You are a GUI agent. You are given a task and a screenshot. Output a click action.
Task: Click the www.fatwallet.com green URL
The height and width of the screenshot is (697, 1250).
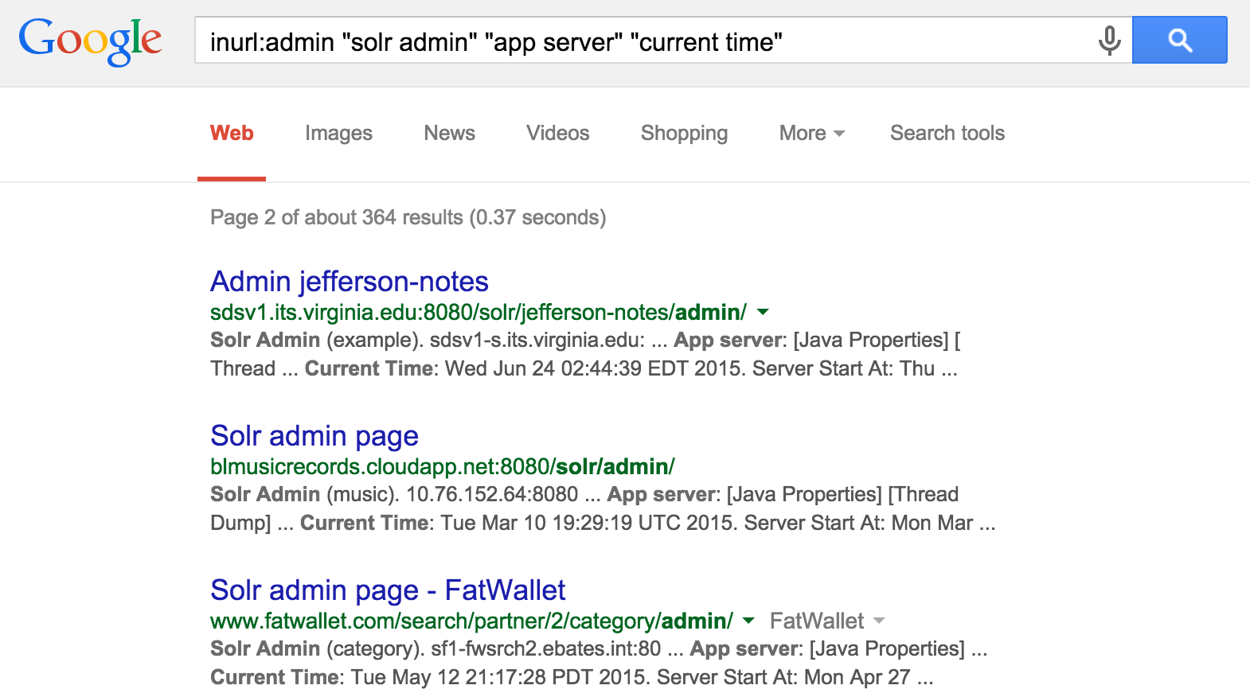pyautogui.click(x=471, y=621)
